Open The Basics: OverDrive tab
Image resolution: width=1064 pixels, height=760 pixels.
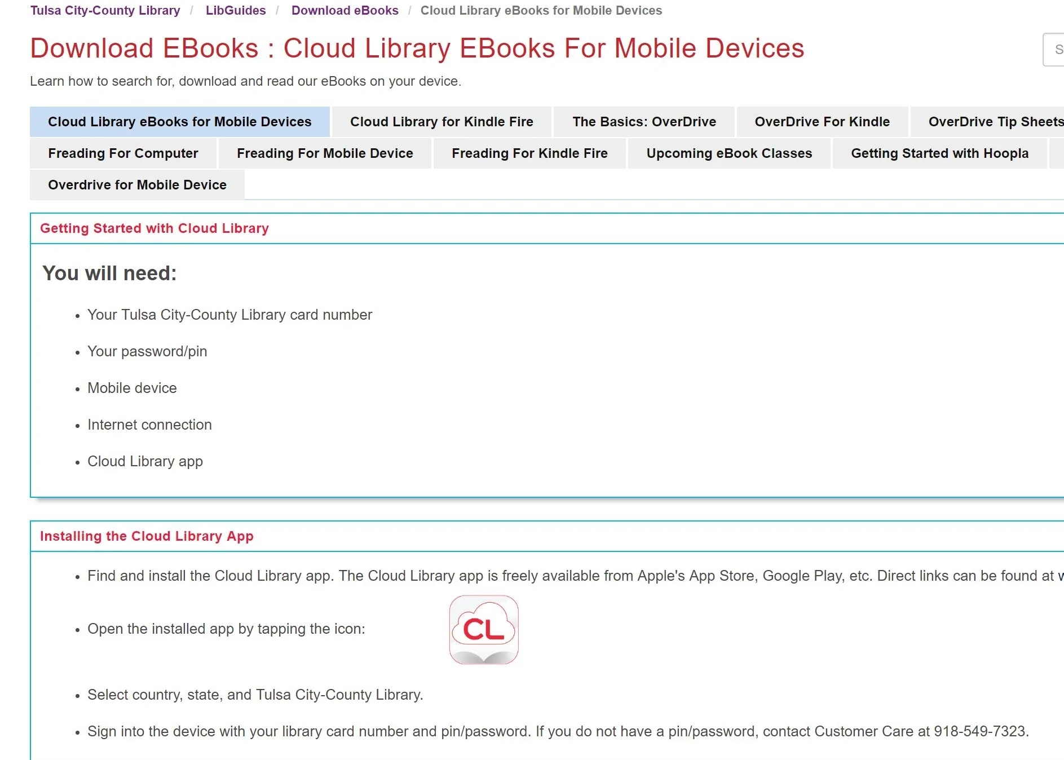point(644,122)
